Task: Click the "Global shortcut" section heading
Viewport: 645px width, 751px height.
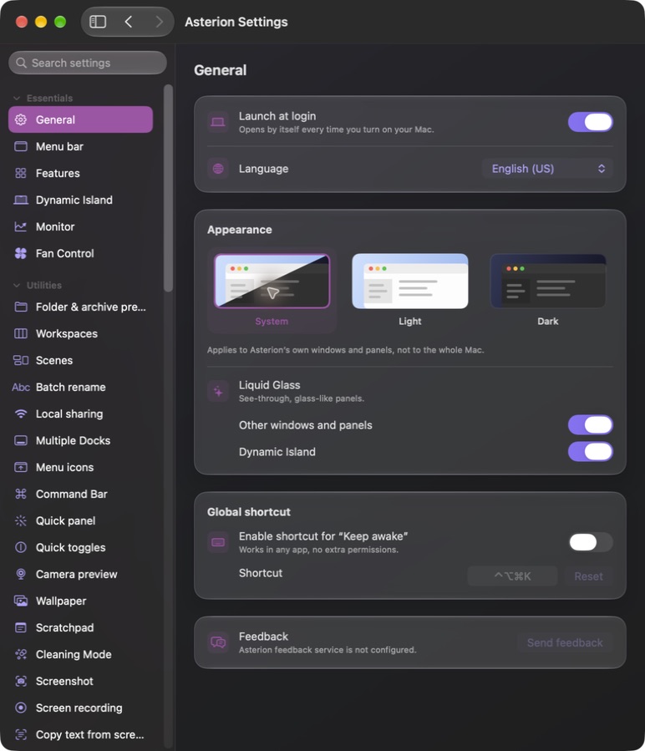Action: (x=249, y=512)
